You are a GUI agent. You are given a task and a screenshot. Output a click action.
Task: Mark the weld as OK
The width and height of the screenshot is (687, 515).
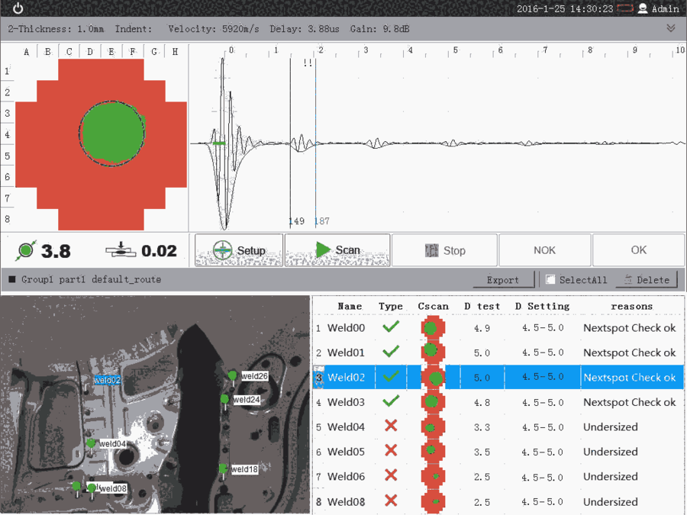(x=638, y=250)
